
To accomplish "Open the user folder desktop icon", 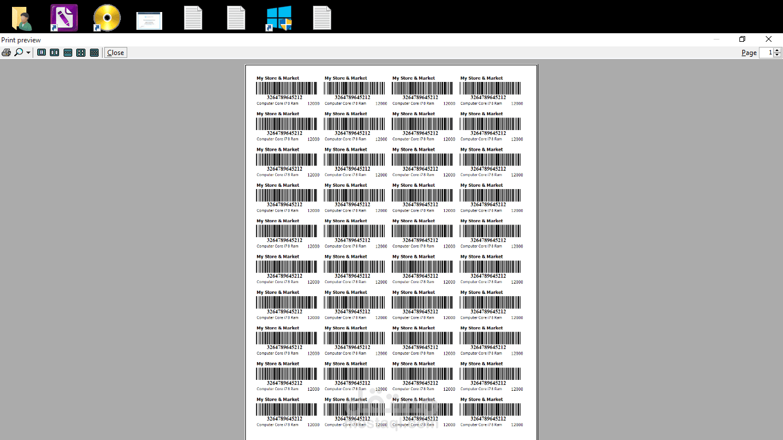I will click(x=21, y=18).
